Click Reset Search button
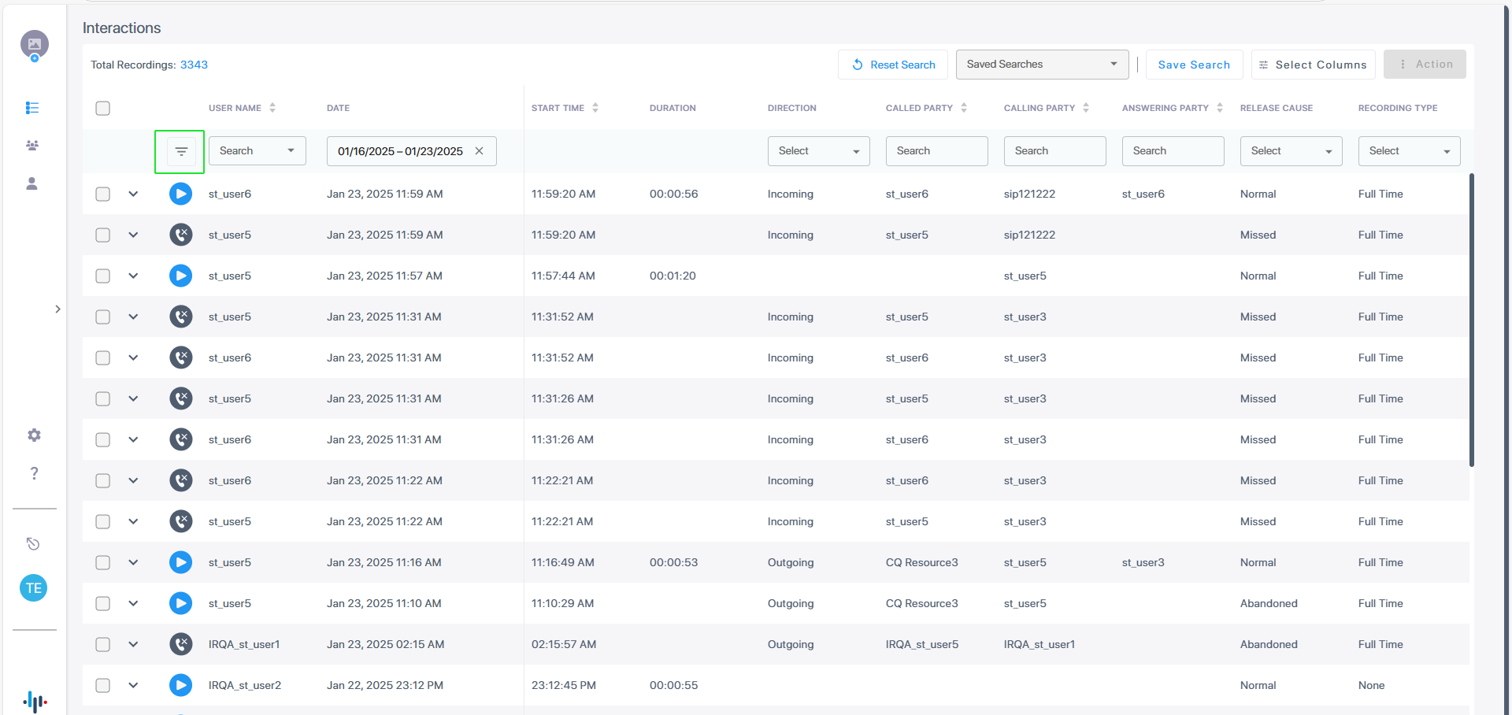 (894, 65)
